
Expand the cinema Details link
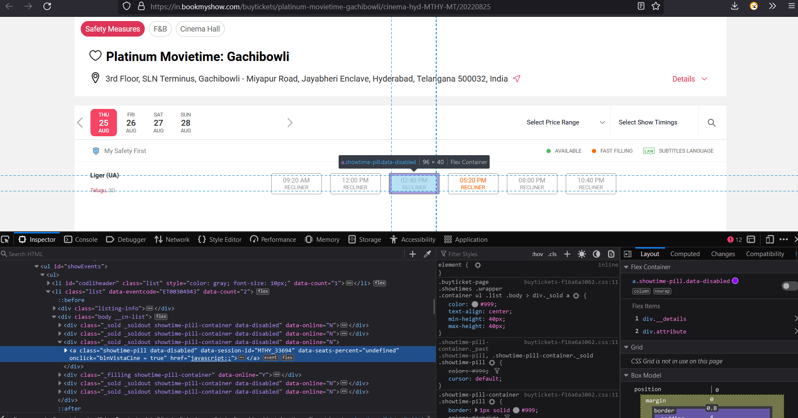(690, 79)
